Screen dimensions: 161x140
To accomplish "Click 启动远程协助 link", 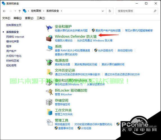I will [125, 50].
